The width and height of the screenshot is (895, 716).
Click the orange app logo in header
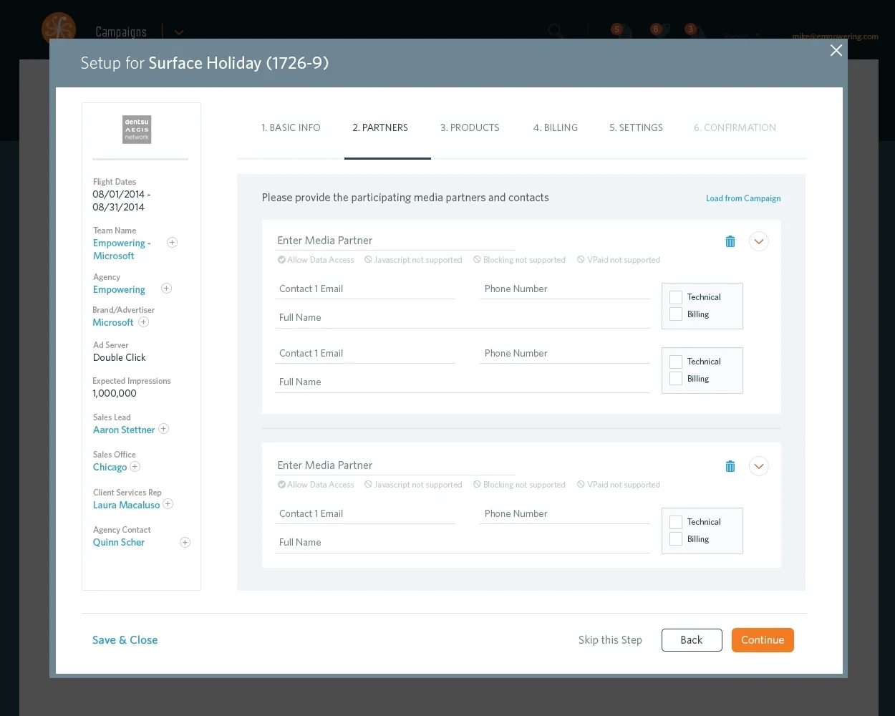click(x=59, y=29)
